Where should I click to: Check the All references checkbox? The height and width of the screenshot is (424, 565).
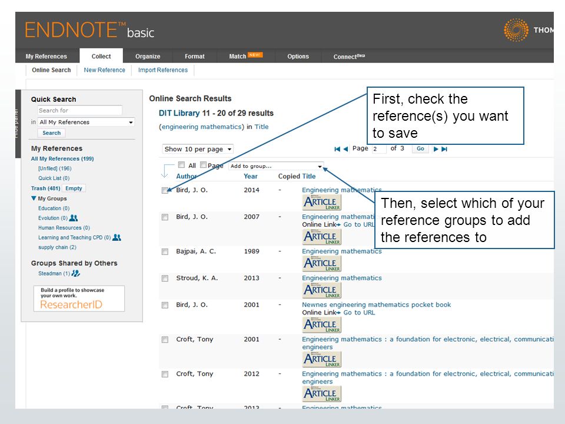point(182,165)
